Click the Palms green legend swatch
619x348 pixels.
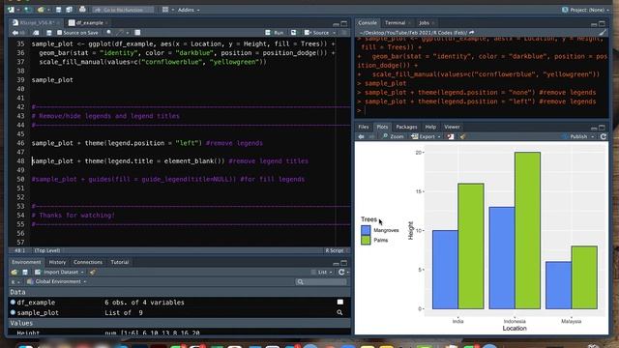click(366, 240)
